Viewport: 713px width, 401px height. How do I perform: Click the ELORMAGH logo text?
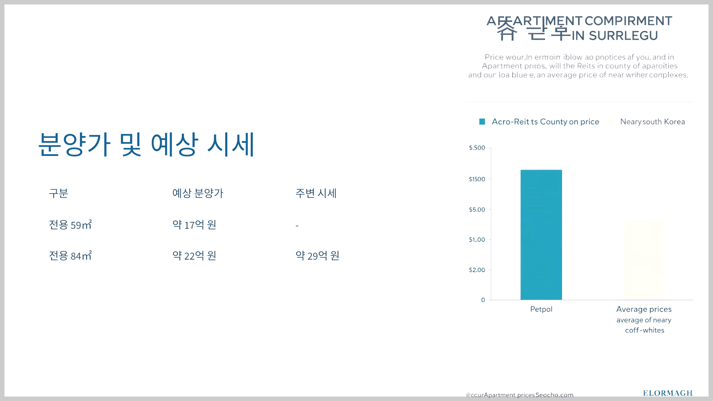point(668,393)
